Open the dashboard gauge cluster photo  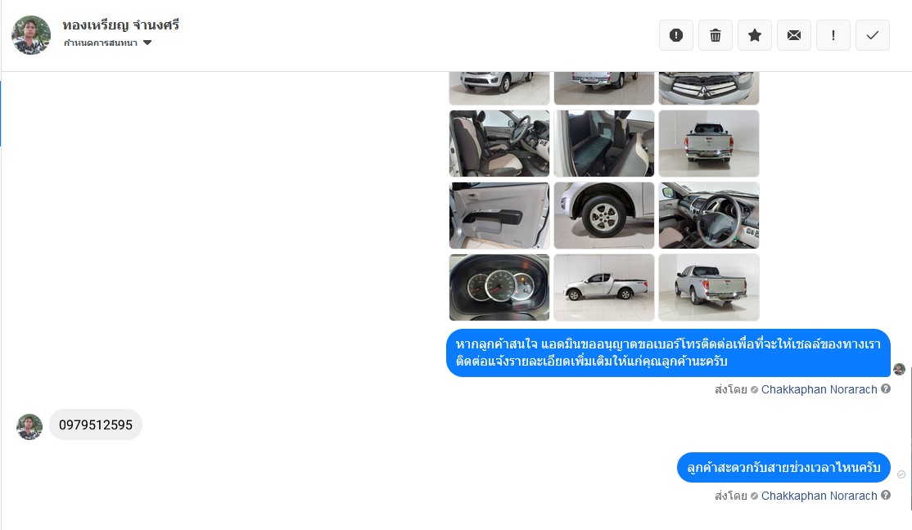pos(499,287)
